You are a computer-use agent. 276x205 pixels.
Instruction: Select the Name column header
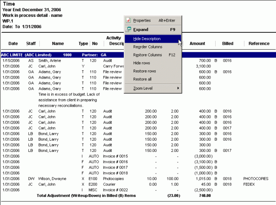(58, 44)
